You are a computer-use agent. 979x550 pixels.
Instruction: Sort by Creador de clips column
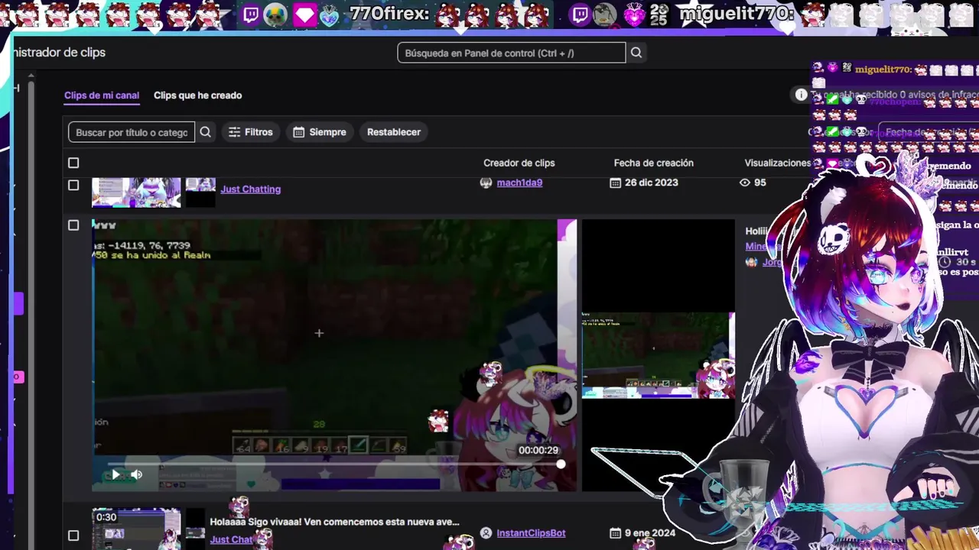pyautogui.click(x=519, y=163)
